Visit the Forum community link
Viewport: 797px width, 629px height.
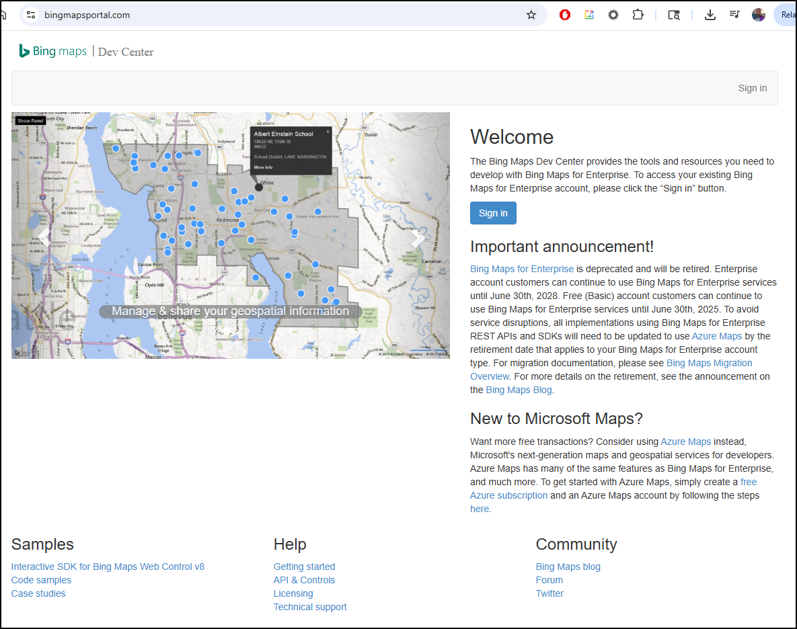549,580
